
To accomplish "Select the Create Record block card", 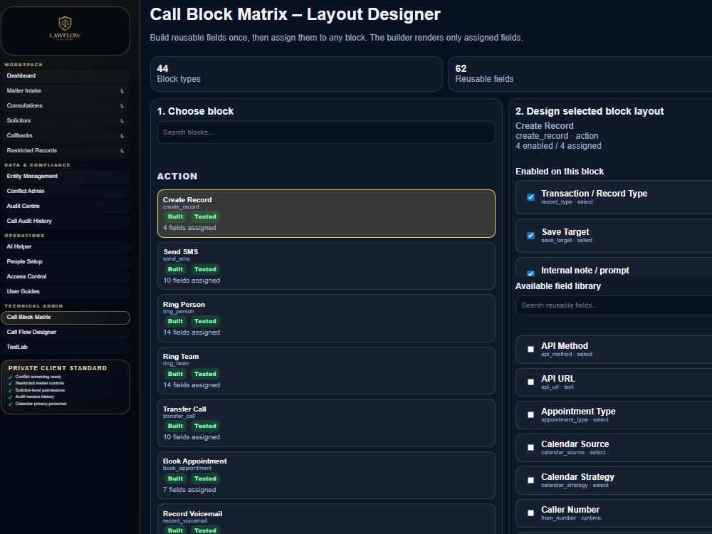I will (326, 214).
